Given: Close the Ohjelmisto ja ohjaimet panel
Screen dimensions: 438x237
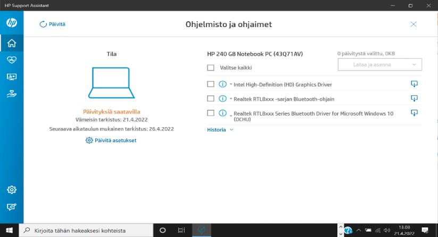Looking at the screenshot, I should 414,24.
